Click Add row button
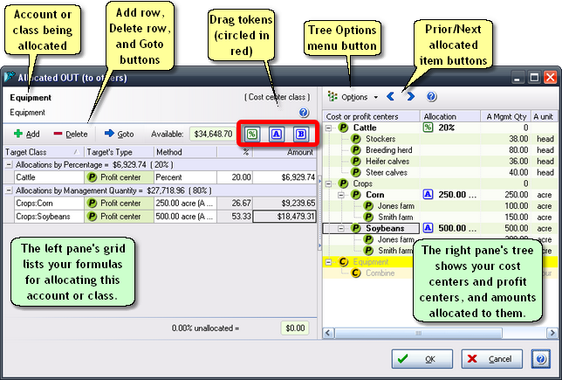 pos(26,134)
